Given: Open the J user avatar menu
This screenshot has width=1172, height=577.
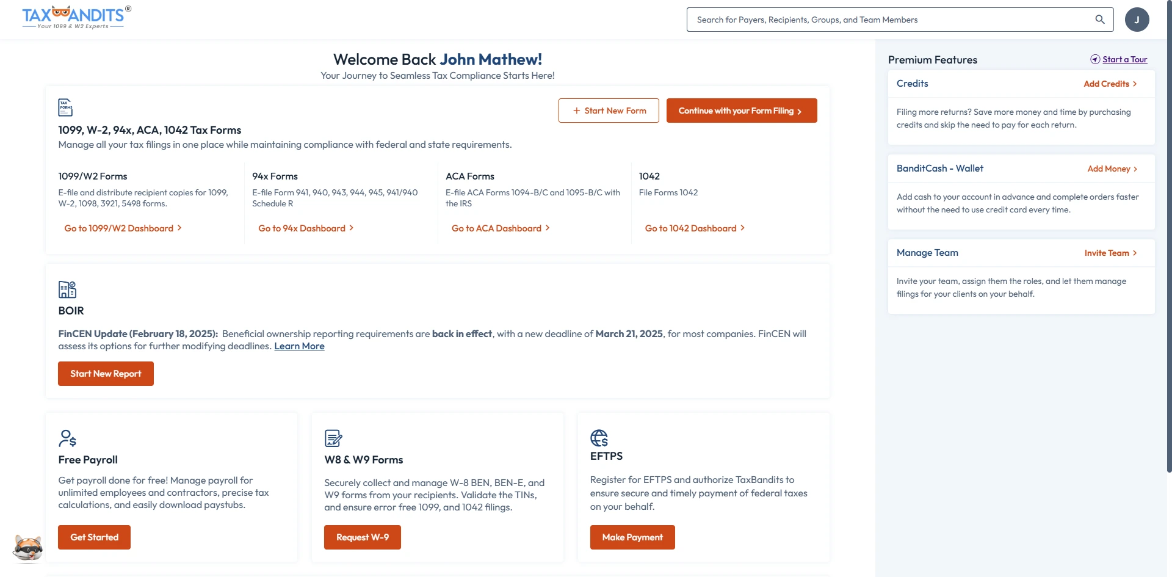Looking at the screenshot, I should pyautogui.click(x=1137, y=20).
